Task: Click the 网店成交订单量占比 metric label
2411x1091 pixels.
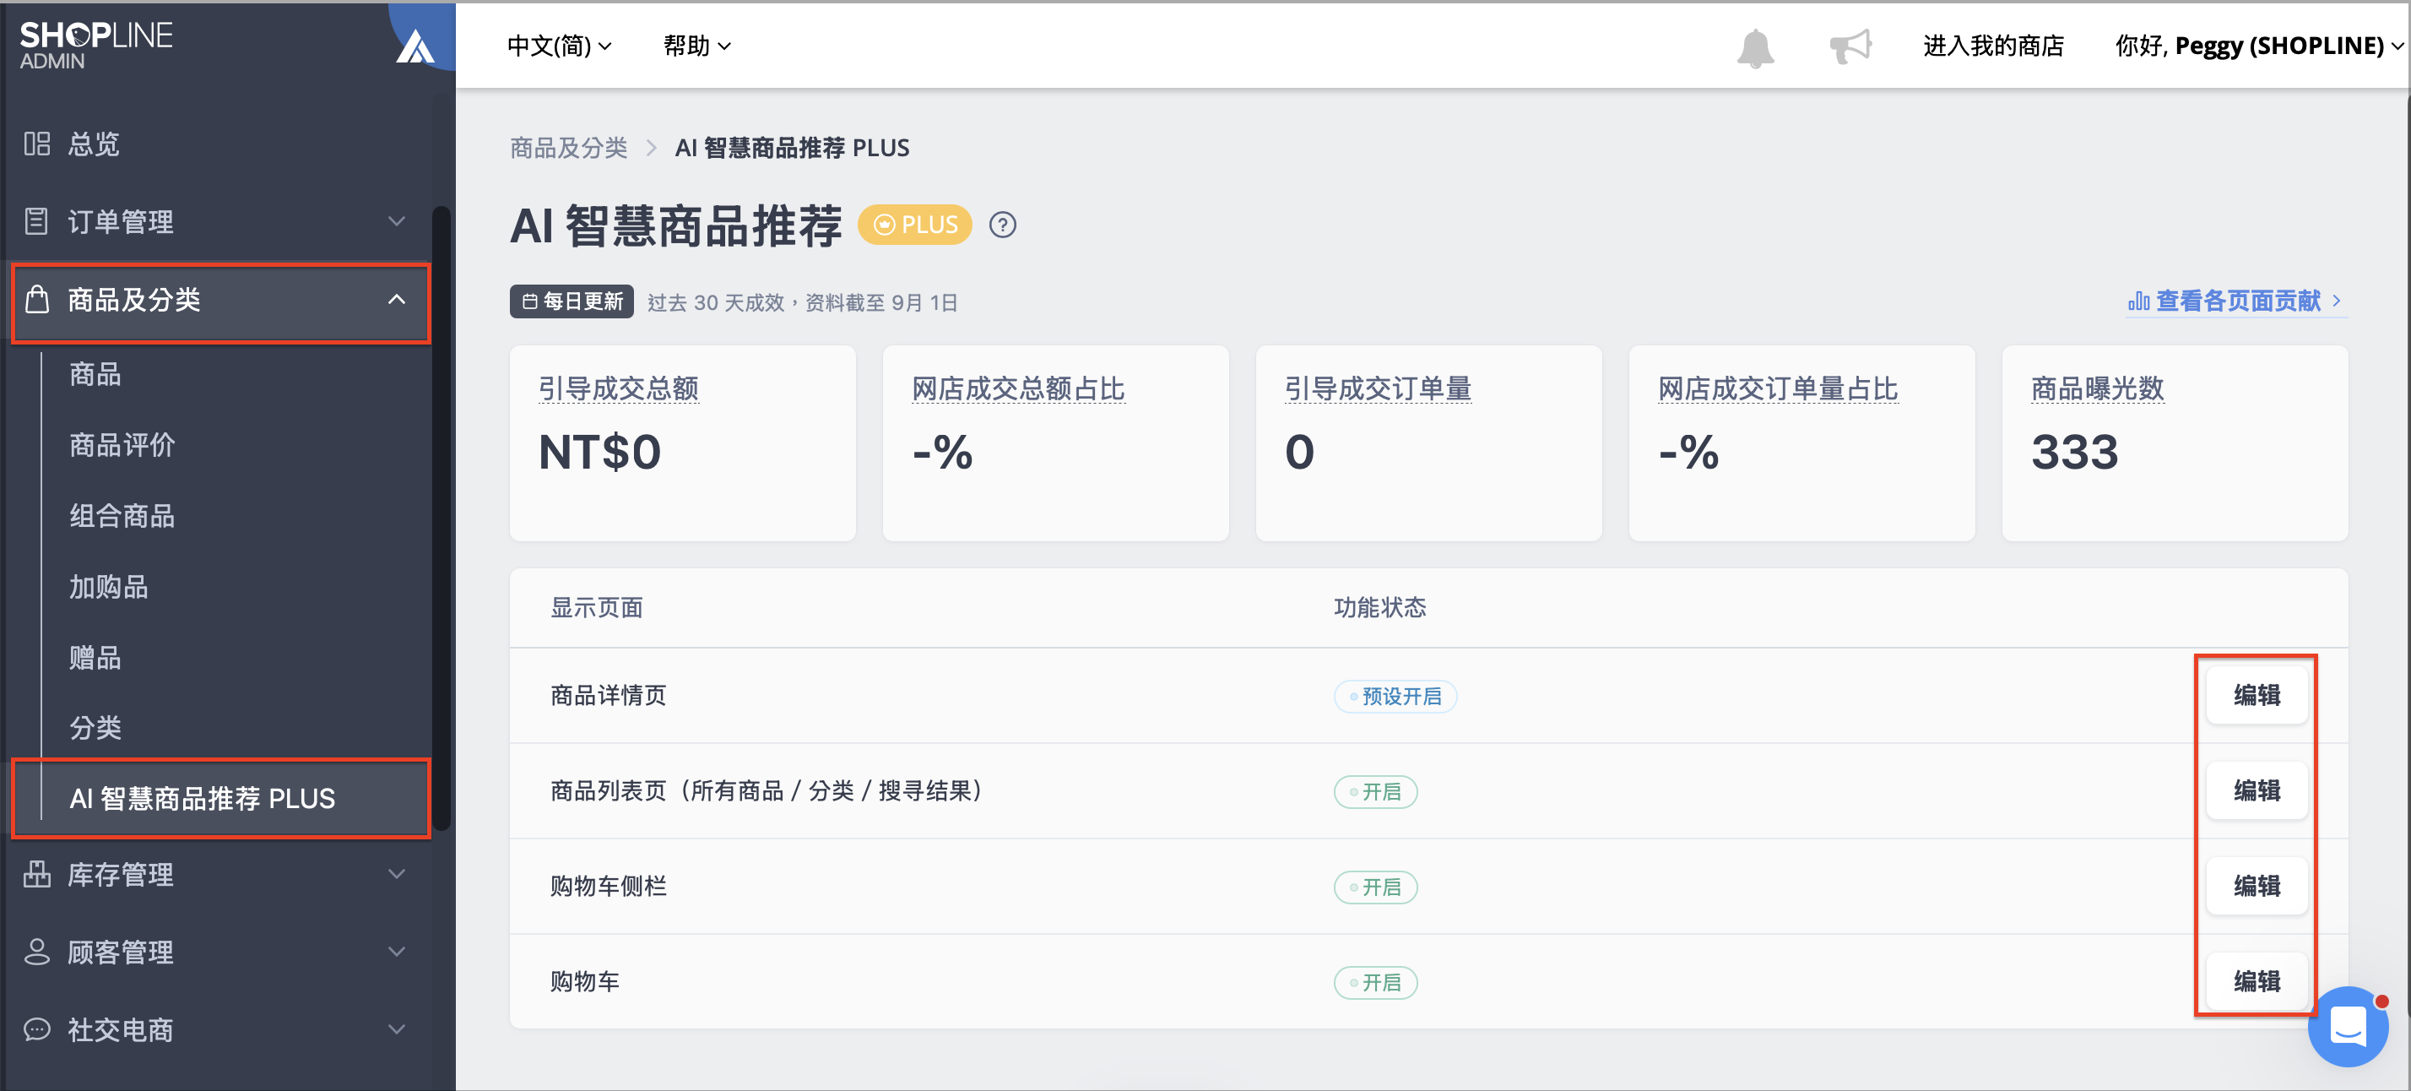Action: [x=1779, y=388]
